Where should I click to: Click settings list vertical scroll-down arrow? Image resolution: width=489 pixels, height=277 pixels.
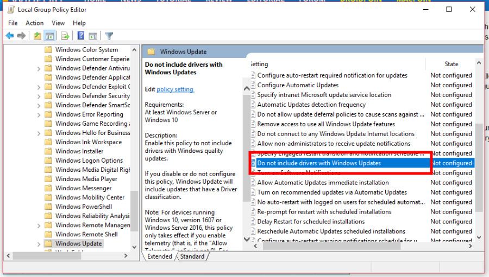click(x=479, y=237)
